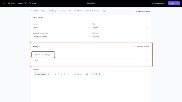Click the back arrow in the header
182x102 pixels.
pyautogui.click(x=4, y=3)
